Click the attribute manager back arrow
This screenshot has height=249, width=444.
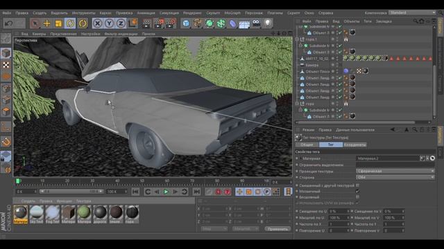pos(393,129)
